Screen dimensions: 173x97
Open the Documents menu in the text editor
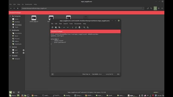click(78, 24)
